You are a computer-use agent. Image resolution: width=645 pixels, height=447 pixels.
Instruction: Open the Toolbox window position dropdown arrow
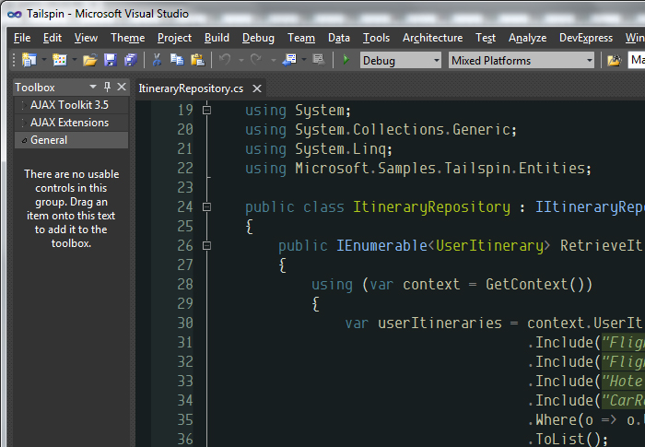[93, 87]
